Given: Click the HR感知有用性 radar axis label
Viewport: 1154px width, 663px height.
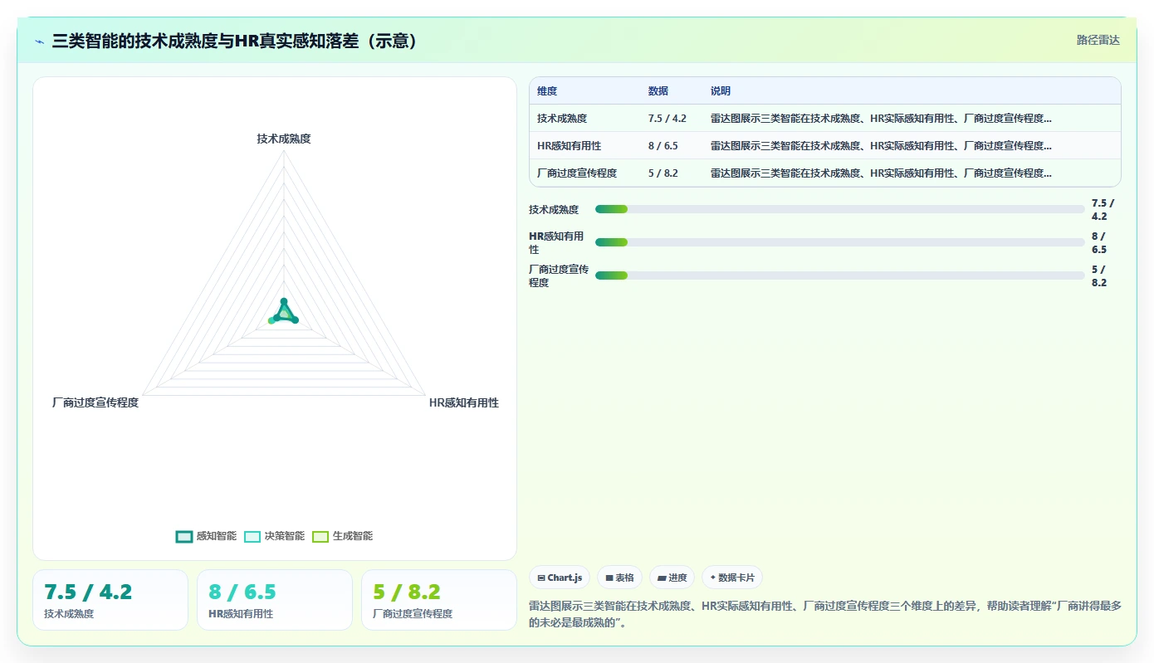Looking at the screenshot, I should (464, 402).
